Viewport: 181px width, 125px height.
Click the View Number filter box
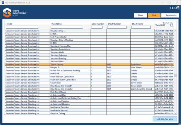click(96, 27)
